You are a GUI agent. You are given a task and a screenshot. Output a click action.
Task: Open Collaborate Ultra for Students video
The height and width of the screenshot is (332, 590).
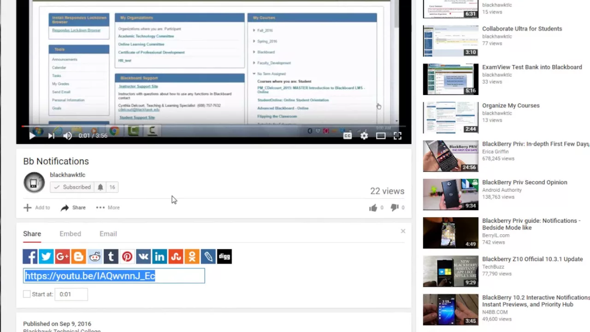pyautogui.click(x=522, y=29)
